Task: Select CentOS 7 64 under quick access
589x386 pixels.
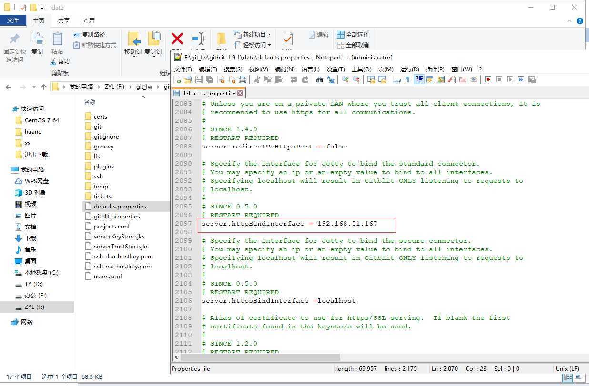Action: (x=42, y=120)
